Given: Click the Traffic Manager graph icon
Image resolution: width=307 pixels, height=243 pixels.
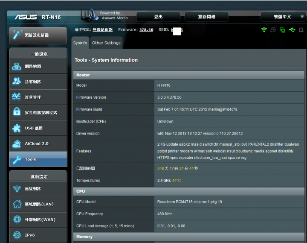Looking at the screenshot, I should coord(16,97).
